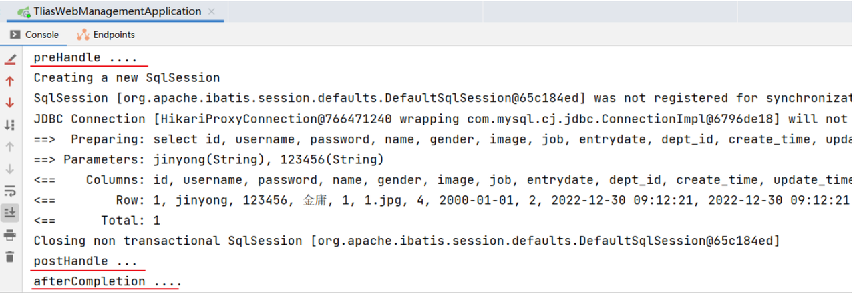The height and width of the screenshot is (294, 855).
Task: Click the gray down arrow icon
Action: coord(10,169)
